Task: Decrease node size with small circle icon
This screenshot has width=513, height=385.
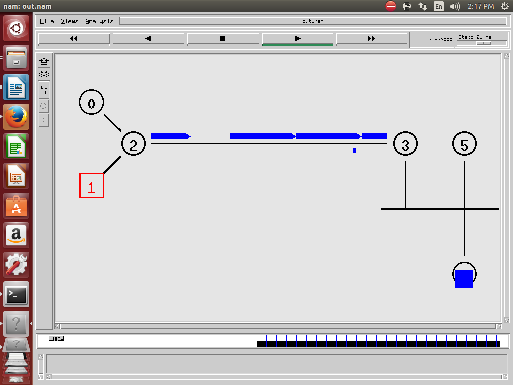Action: [44, 120]
